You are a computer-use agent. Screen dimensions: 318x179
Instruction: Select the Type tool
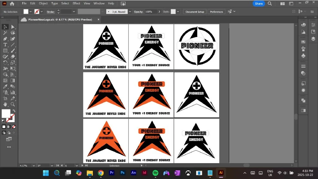[x=5, y=45]
